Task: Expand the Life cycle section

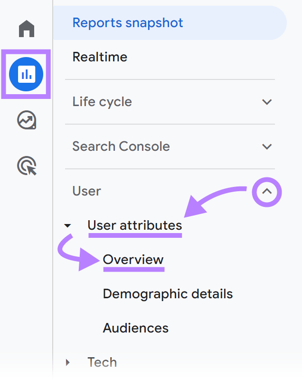Action: (267, 102)
